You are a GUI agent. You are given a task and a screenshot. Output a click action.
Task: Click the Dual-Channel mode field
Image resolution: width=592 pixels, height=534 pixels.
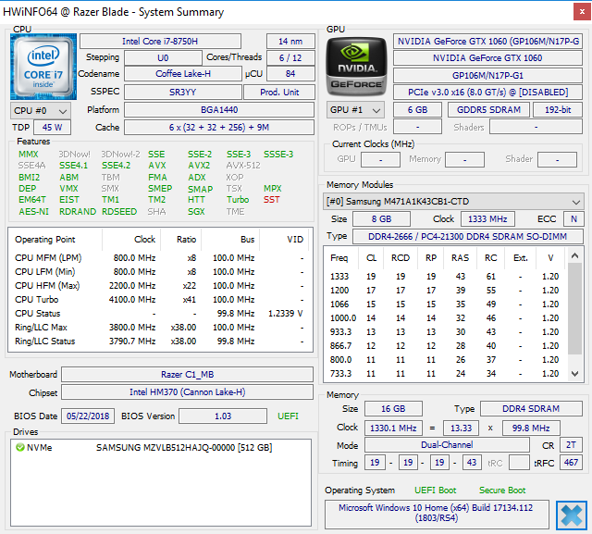pos(447,445)
